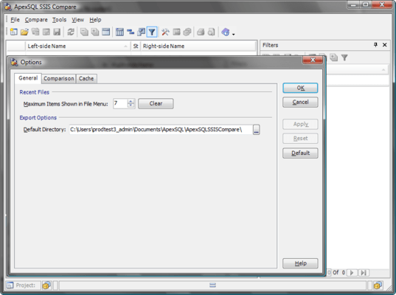The height and width of the screenshot is (295, 396).
Task: Click the funnel icon in the Filters panel
Action: tap(344, 58)
